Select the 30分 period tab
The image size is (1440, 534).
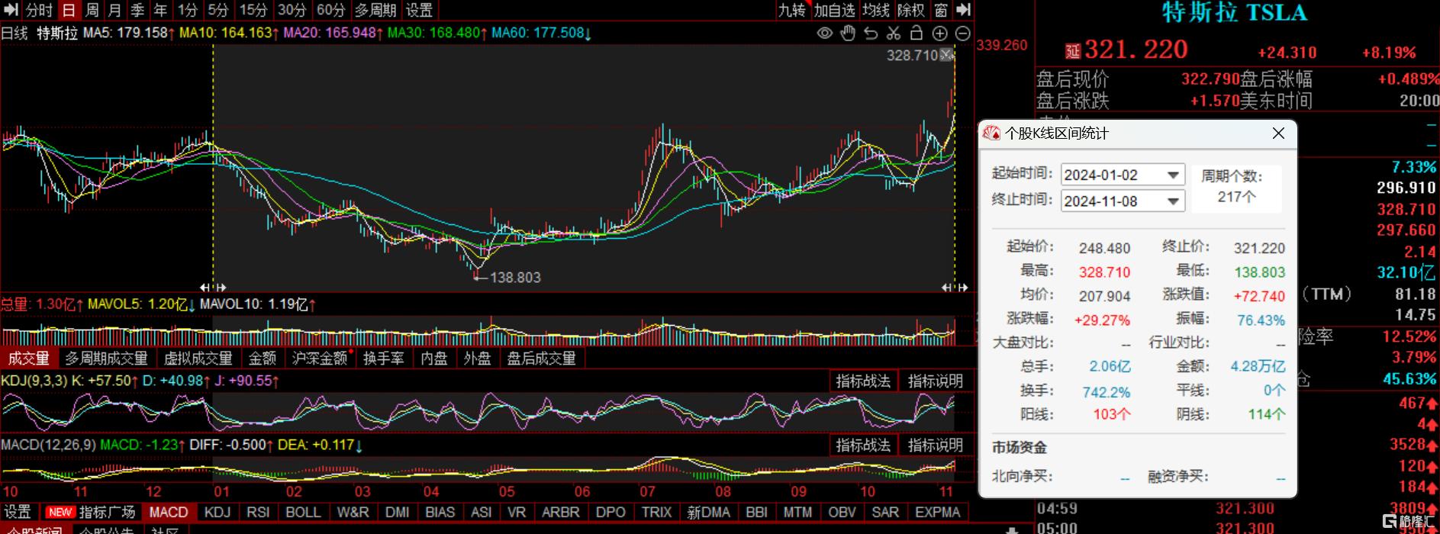292,10
